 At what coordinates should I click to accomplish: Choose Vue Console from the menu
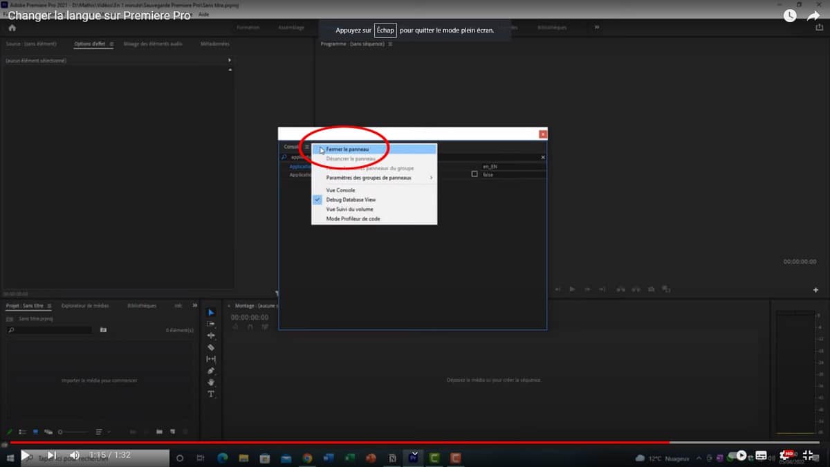pyautogui.click(x=340, y=190)
